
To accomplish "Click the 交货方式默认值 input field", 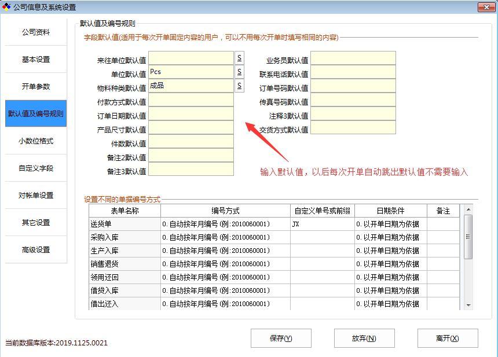I will click(x=353, y=127).
